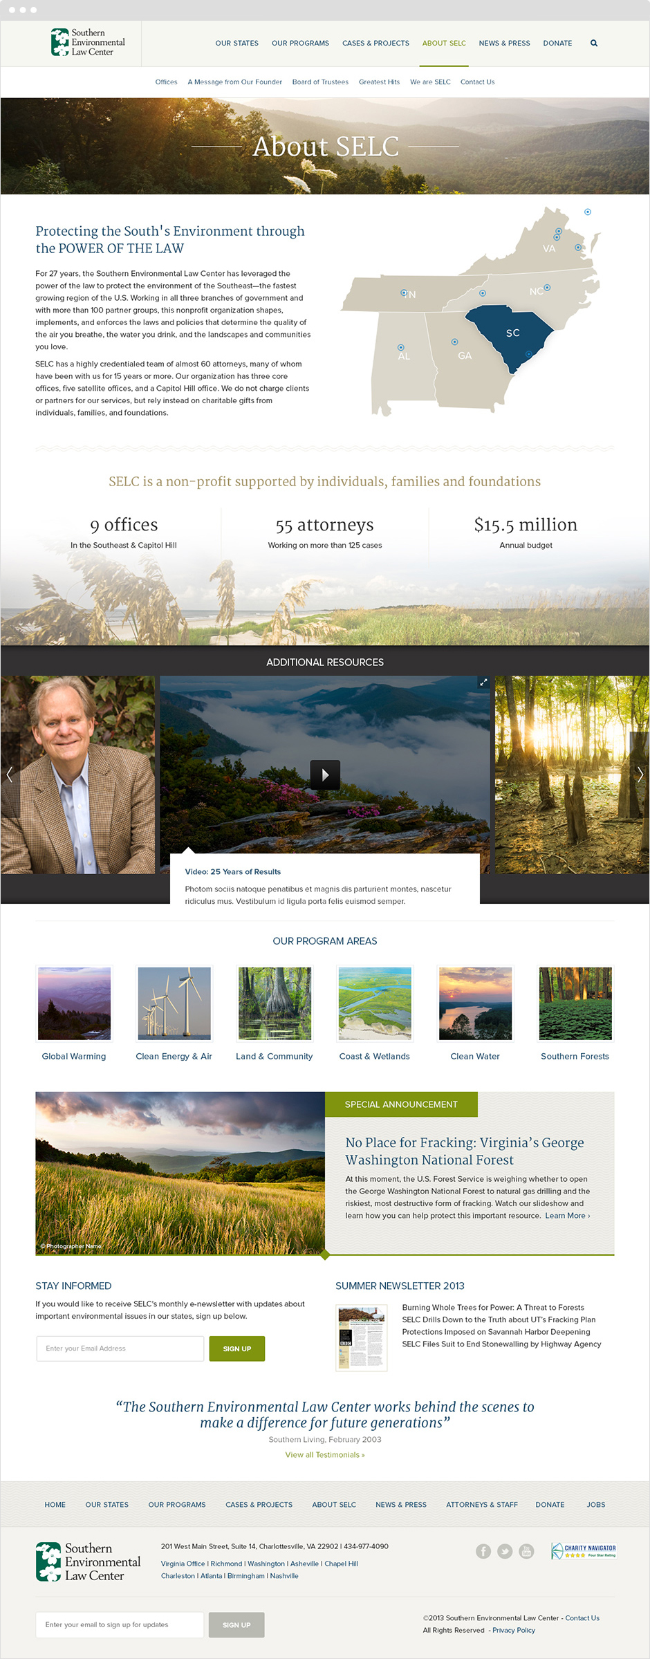Advance carousel with right arrow
The width and height of the screenshot is (650, 1659).
(640, 775)
